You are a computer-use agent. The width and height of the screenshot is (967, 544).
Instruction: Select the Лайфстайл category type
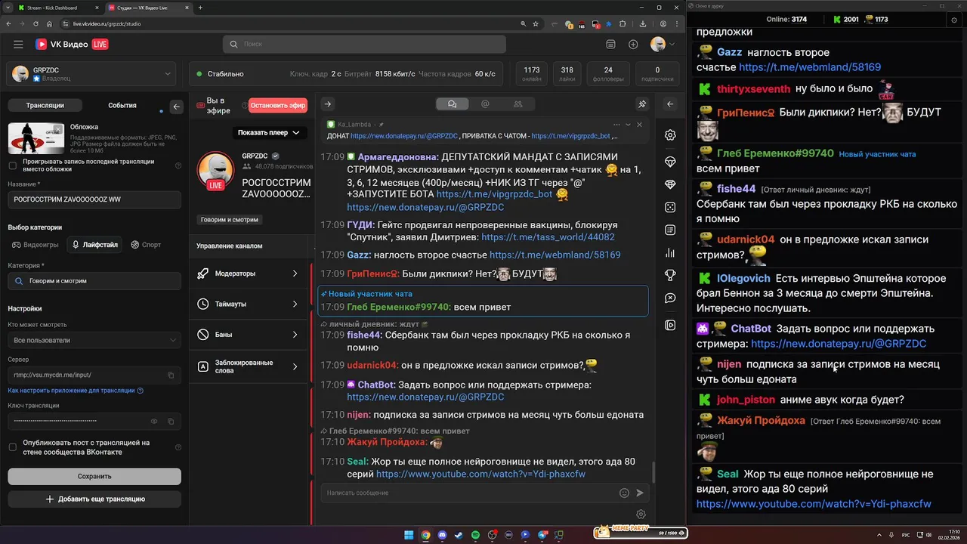pos(94,245)
